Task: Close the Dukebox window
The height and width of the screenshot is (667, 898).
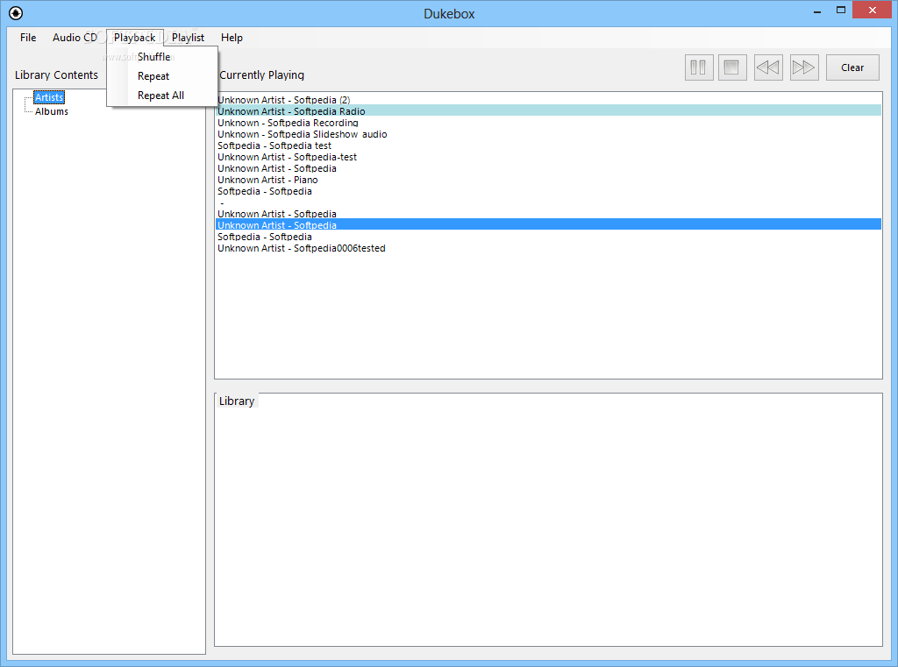Action: click(873, 10)
